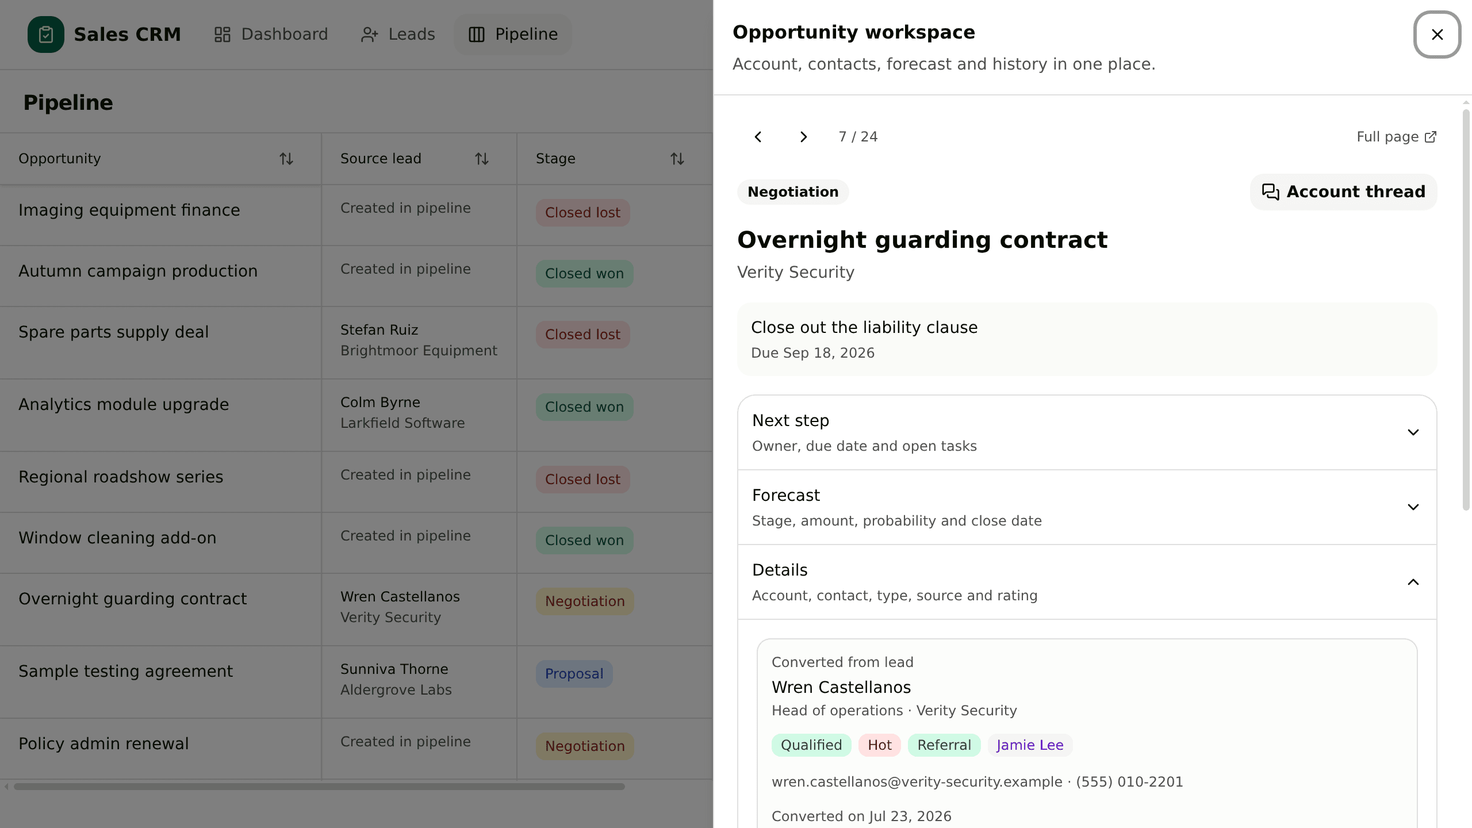Sort by the Stage column arrows
Screen dimensions: 1472x828
point(677,159)
